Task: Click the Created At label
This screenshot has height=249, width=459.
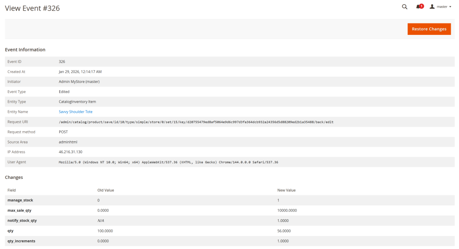Action: [x=17, y=72]
